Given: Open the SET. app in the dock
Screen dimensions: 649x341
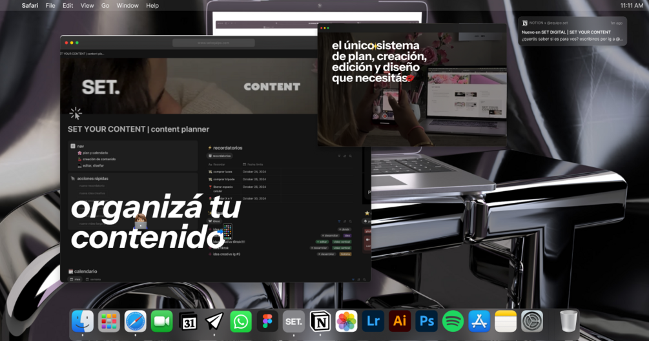Looking at the screenshot, I should click(x=293, y=321).
